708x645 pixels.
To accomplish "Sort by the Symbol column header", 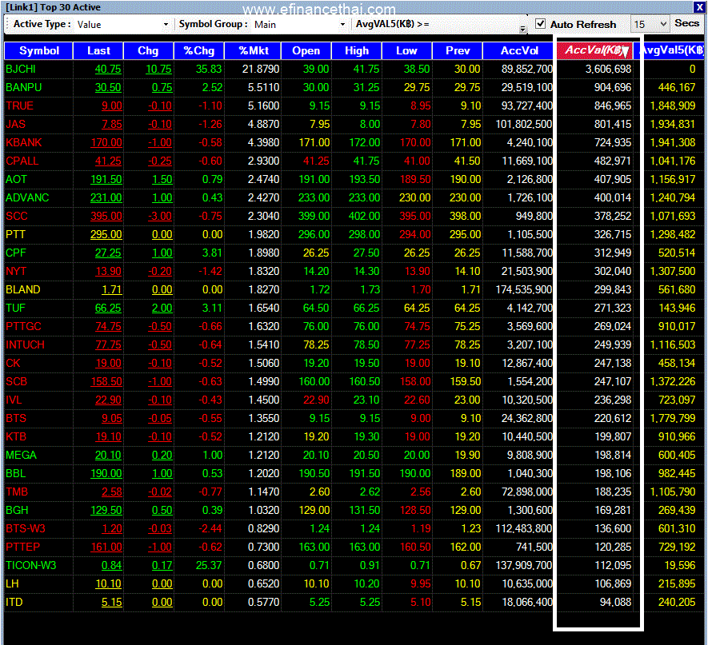I will pyautogui.click(x=39, y=51).
